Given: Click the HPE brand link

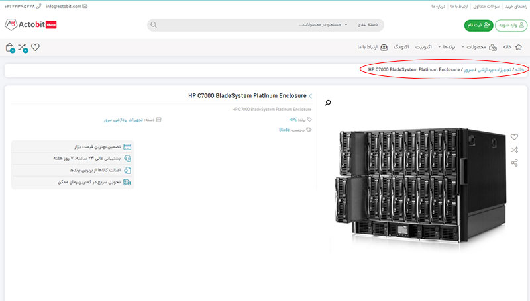Looking at the screenshot, I should pos(293,120).
